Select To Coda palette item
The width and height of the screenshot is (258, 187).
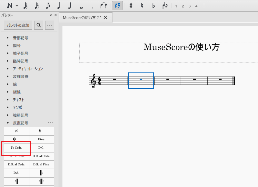[x=16, y=148]
